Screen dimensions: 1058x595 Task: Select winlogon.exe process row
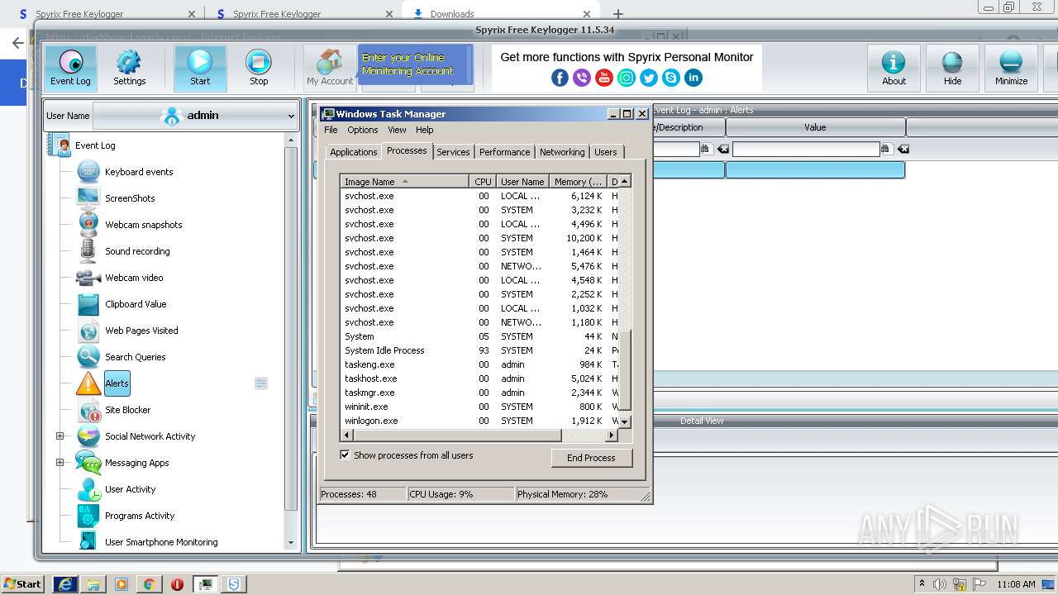coord(480,421)
